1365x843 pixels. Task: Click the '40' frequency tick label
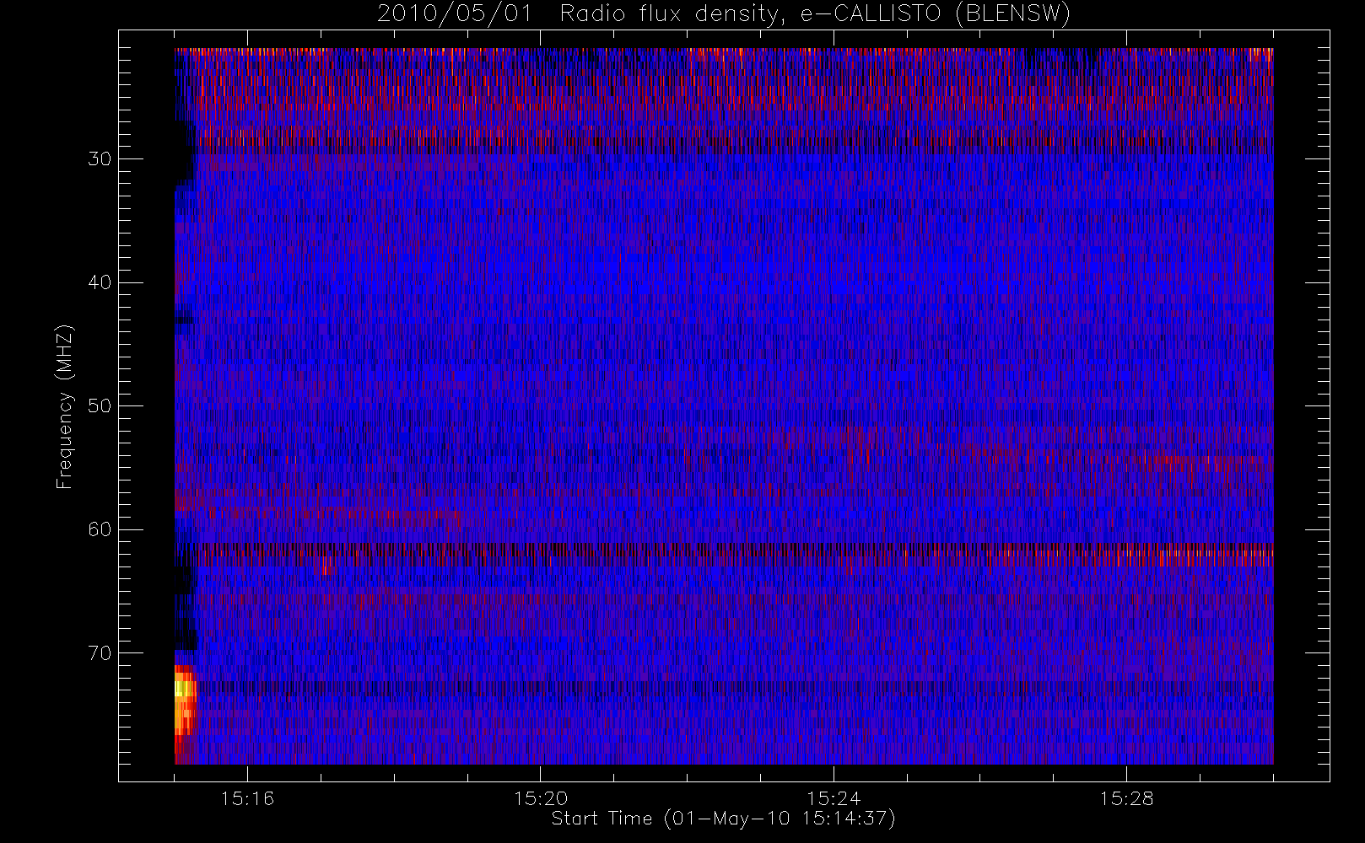tap(100, 282)
